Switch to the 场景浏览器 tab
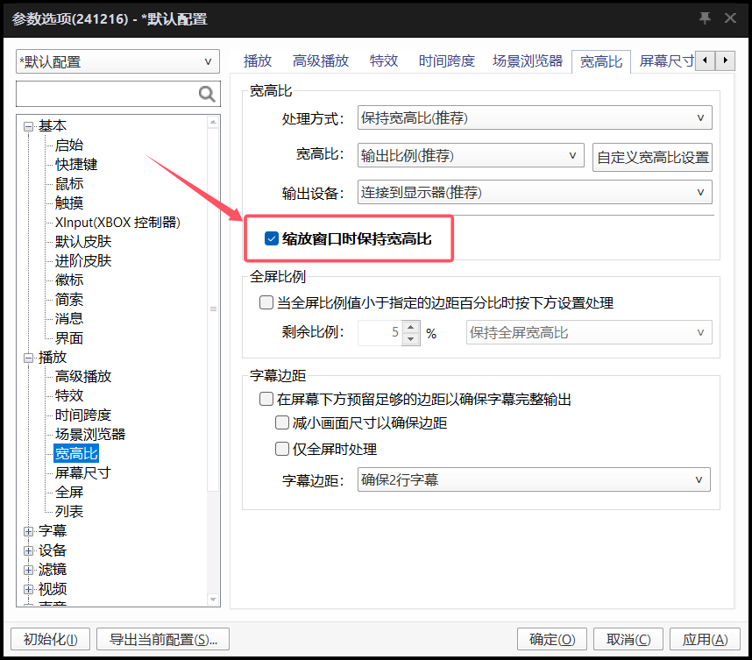752x660 pixels. [528, 61]
